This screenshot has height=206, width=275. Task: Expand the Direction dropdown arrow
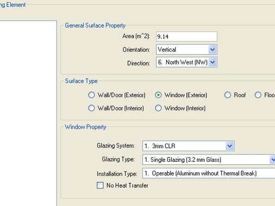(212, 62)
